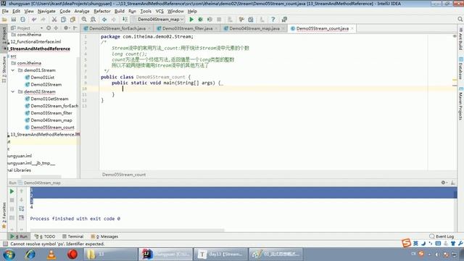Click the Save All toolbar icon
The height and width of the screenshot is (261, 464).
coord(14,20)
